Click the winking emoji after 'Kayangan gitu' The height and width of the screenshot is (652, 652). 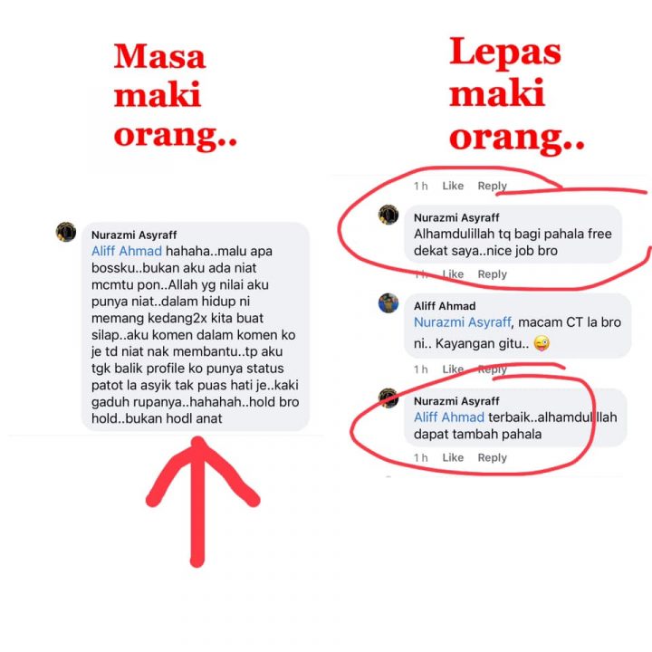[x=542, y=343]
